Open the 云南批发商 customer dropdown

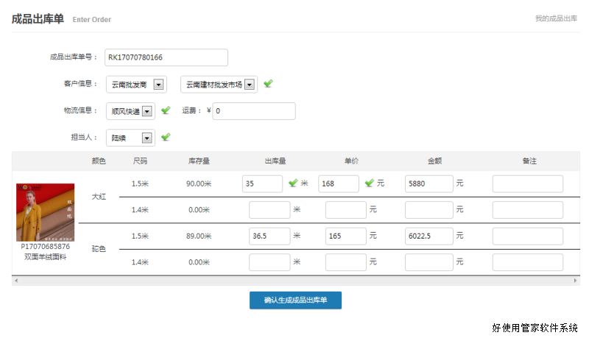coord(158,85)
